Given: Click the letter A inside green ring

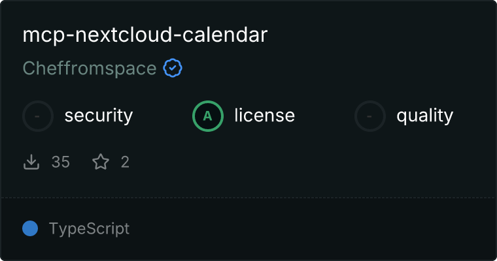Looking at the screenshot, I should [x=207, y=116].
